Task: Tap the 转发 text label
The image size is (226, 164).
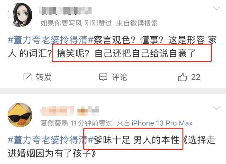Action: (x=44, y=77)
